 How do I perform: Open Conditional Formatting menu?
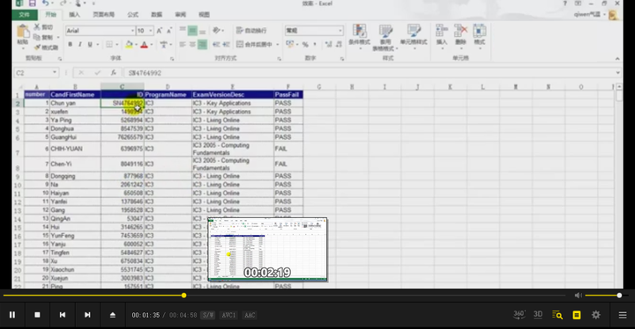[x=359, y=37]
